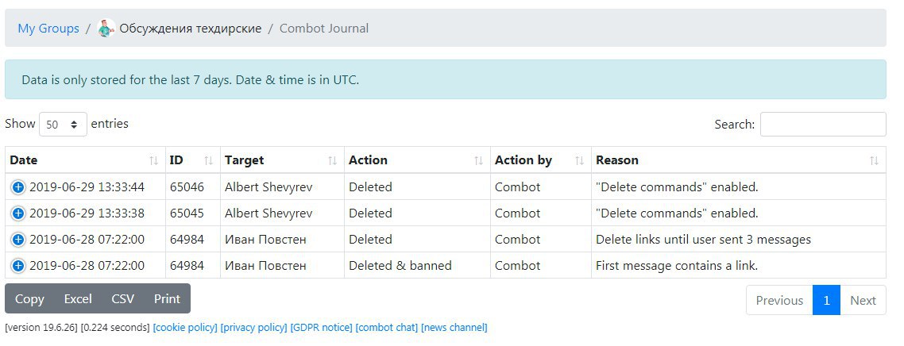Expand the Delete links row plus icon

coord(17,240)
